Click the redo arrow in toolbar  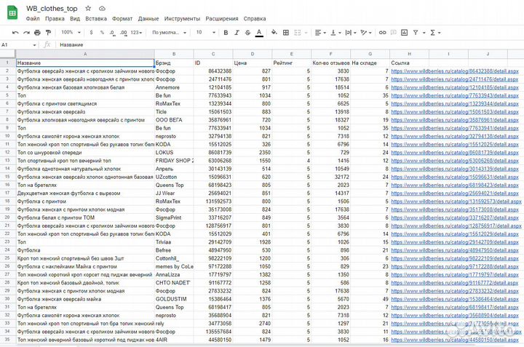[26, 33]
